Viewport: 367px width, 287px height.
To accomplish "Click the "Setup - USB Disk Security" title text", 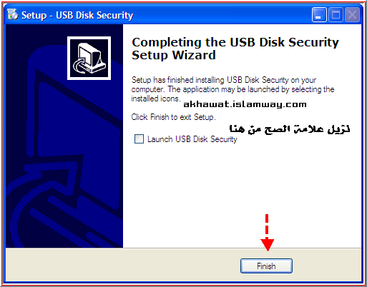I will coord(77,15).
